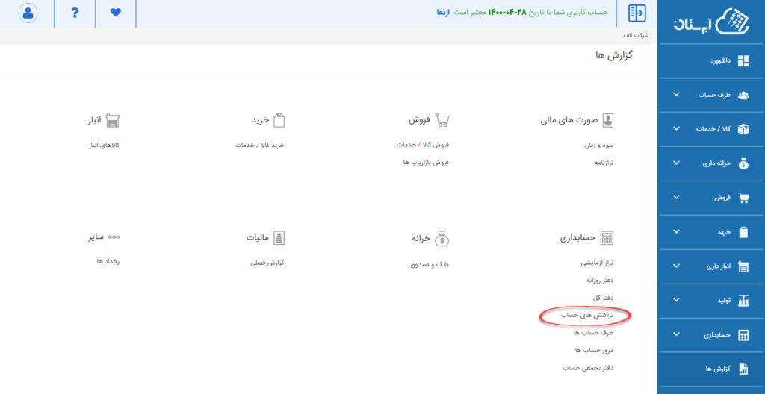The image size is (765, 394).
Task: Open طرف حساب ها report link
Action: click(593, 333)
